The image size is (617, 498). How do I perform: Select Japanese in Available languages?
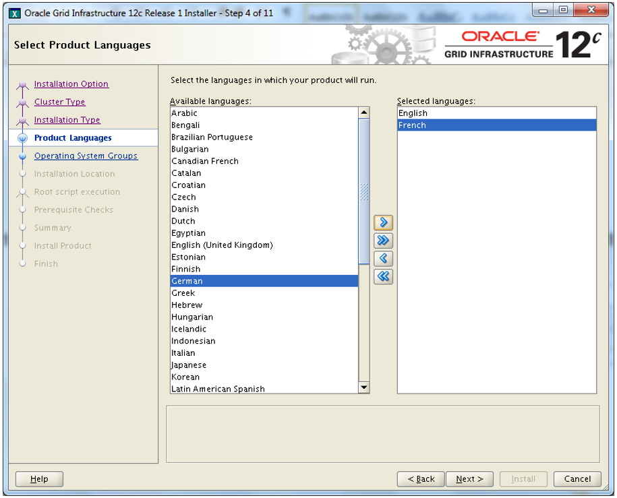click(x=264, y=365)
